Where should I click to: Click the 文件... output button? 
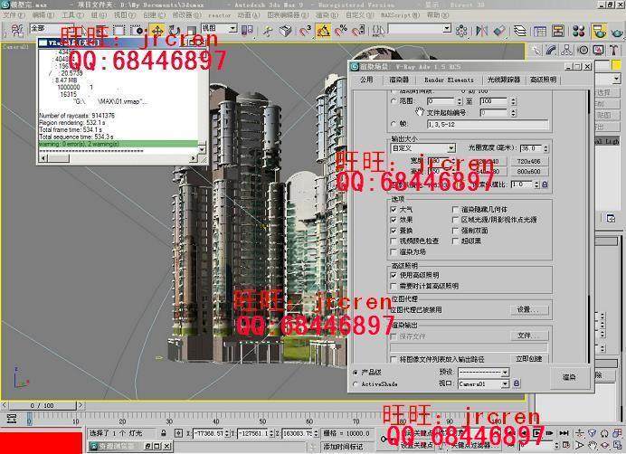coord(527,336)
